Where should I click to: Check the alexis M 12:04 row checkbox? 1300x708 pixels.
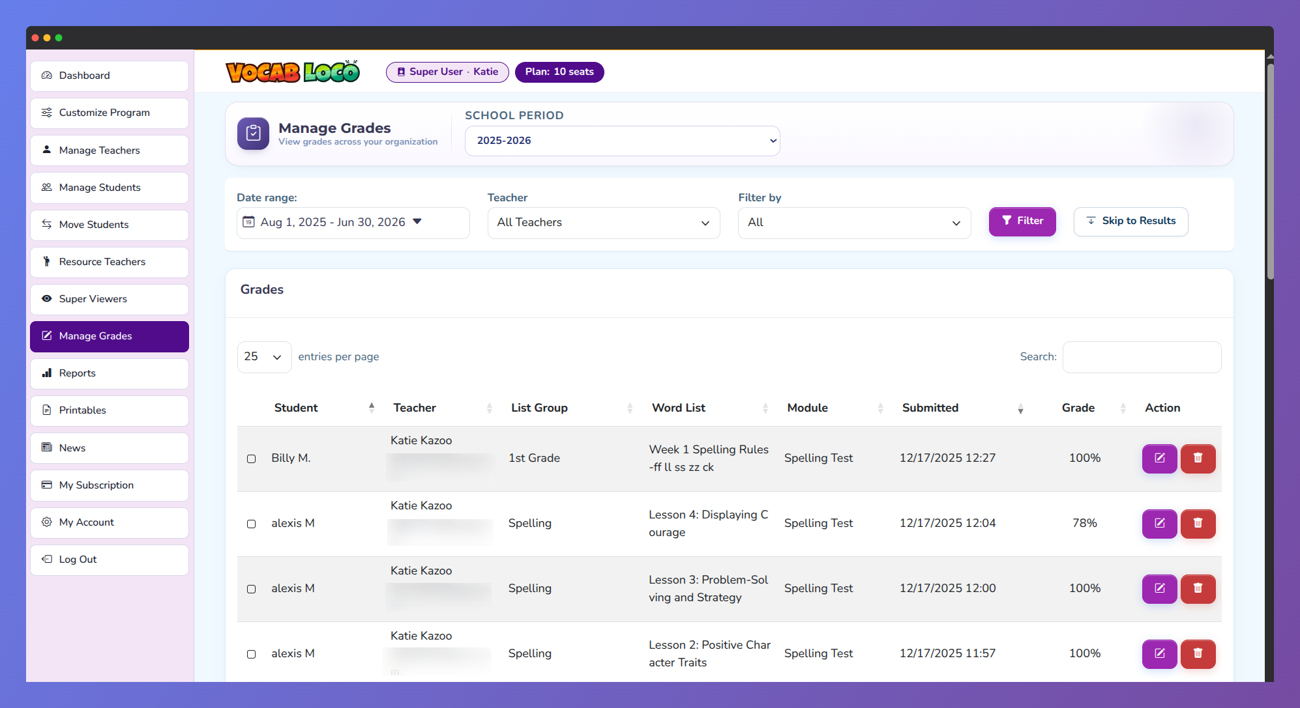click(251, 524)
